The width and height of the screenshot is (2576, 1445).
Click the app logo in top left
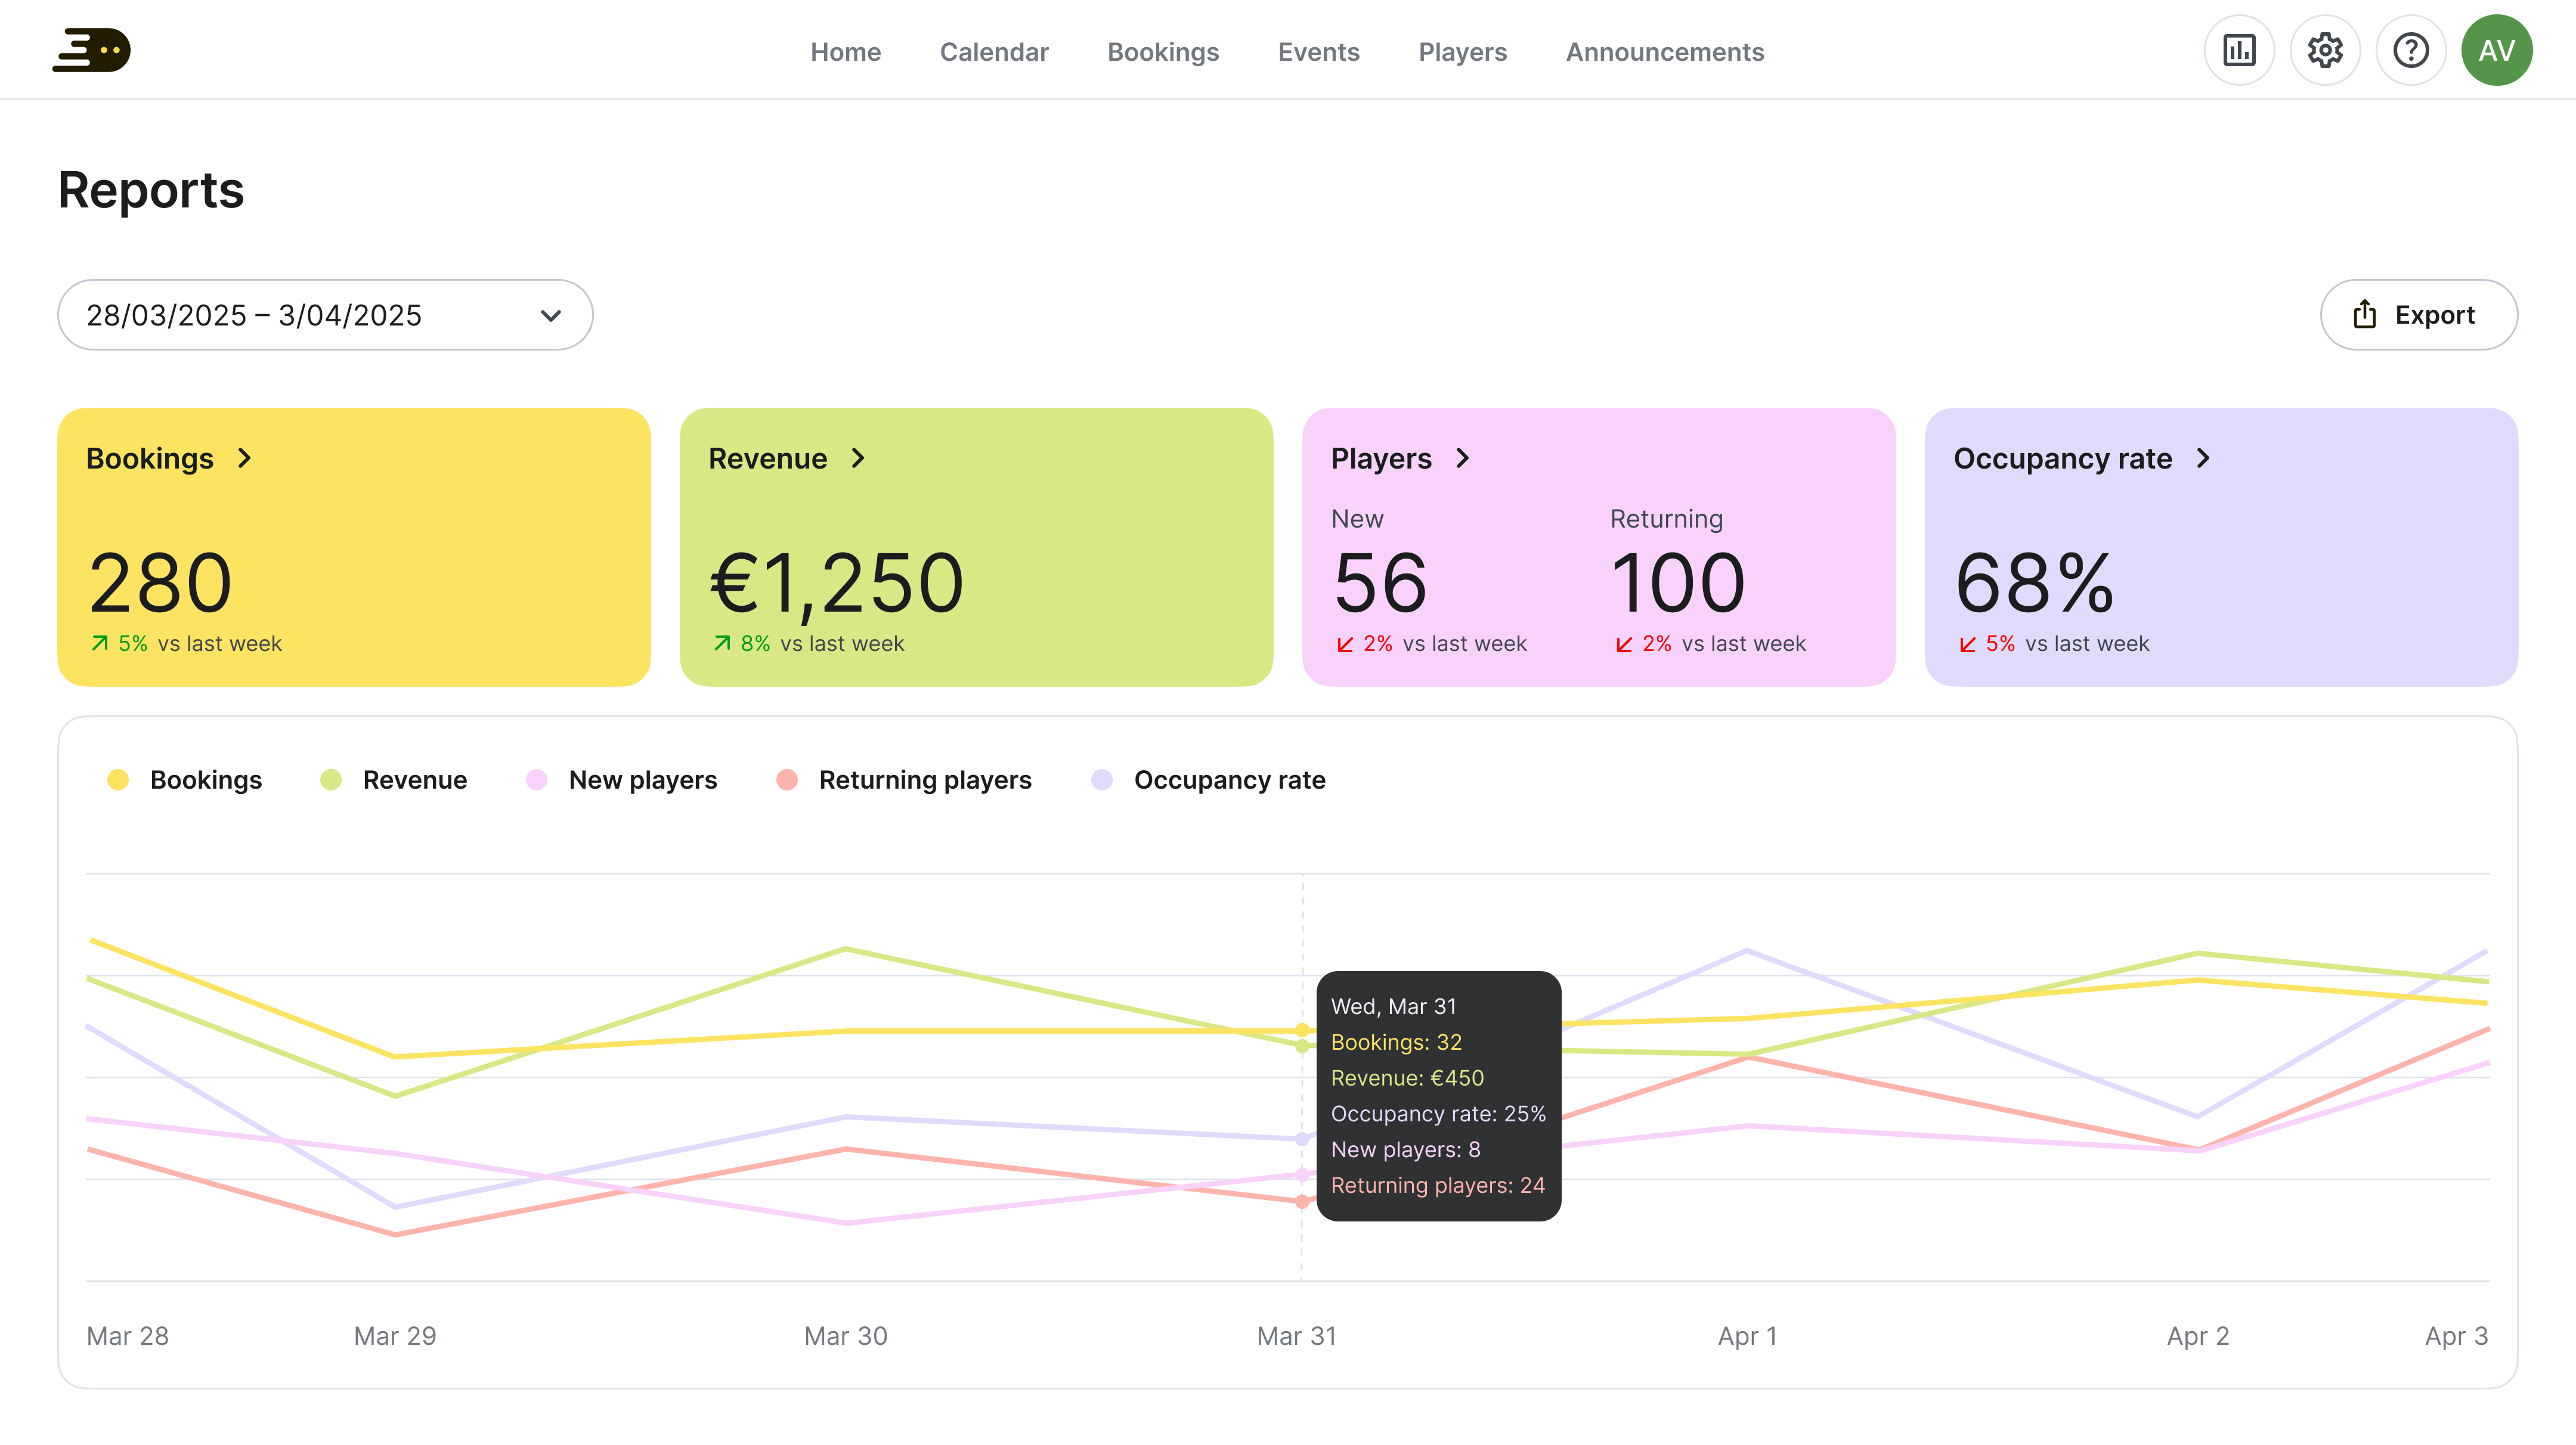91,50
